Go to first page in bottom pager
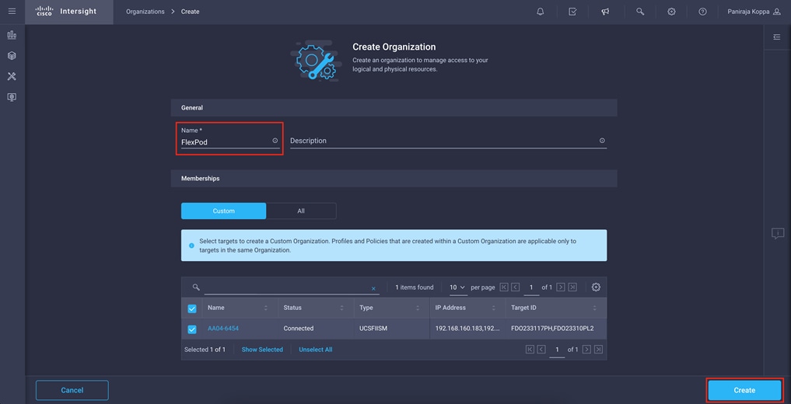Screen dimensions: 791x404 530,349
